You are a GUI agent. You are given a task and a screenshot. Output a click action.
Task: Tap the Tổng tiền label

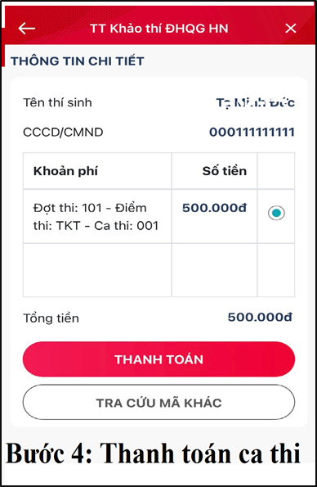click(x=51, y=318)
